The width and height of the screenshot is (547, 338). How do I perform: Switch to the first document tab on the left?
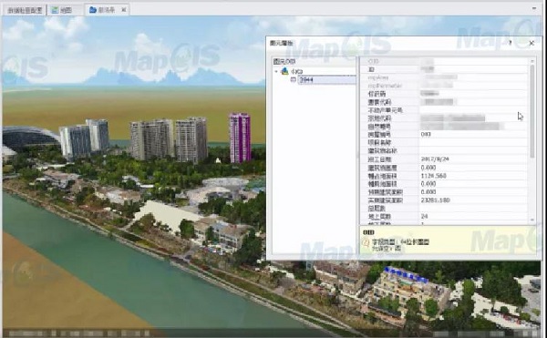[25, 10]
